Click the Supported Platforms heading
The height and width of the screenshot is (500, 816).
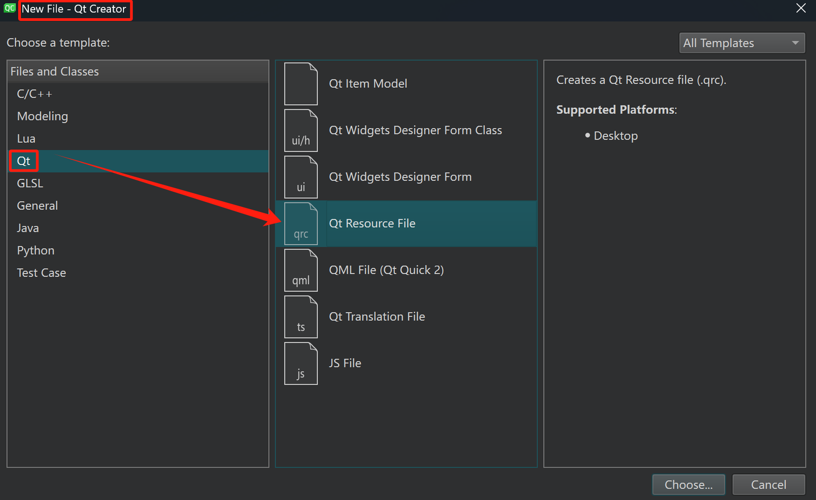pyautogui.click(x=617, y=110)
